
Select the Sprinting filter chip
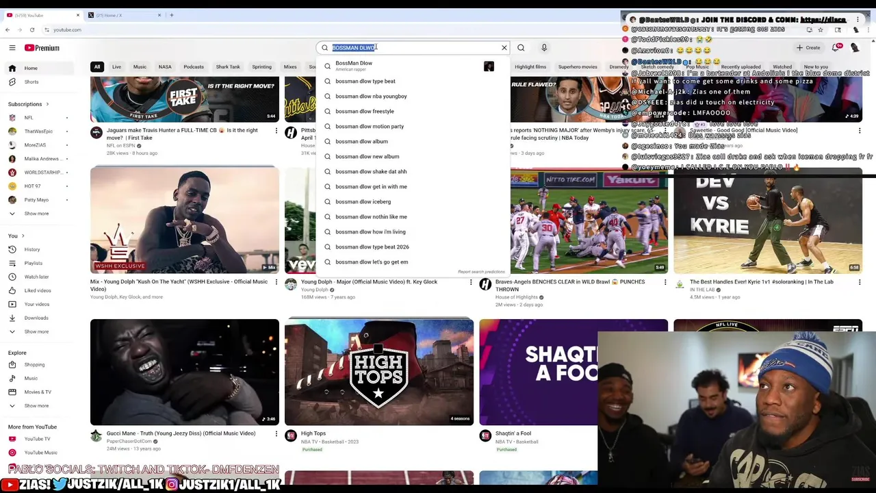pos(261,67)
